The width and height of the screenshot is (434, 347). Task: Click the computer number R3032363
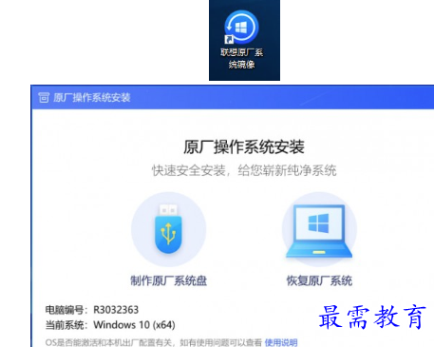[116, 310]
